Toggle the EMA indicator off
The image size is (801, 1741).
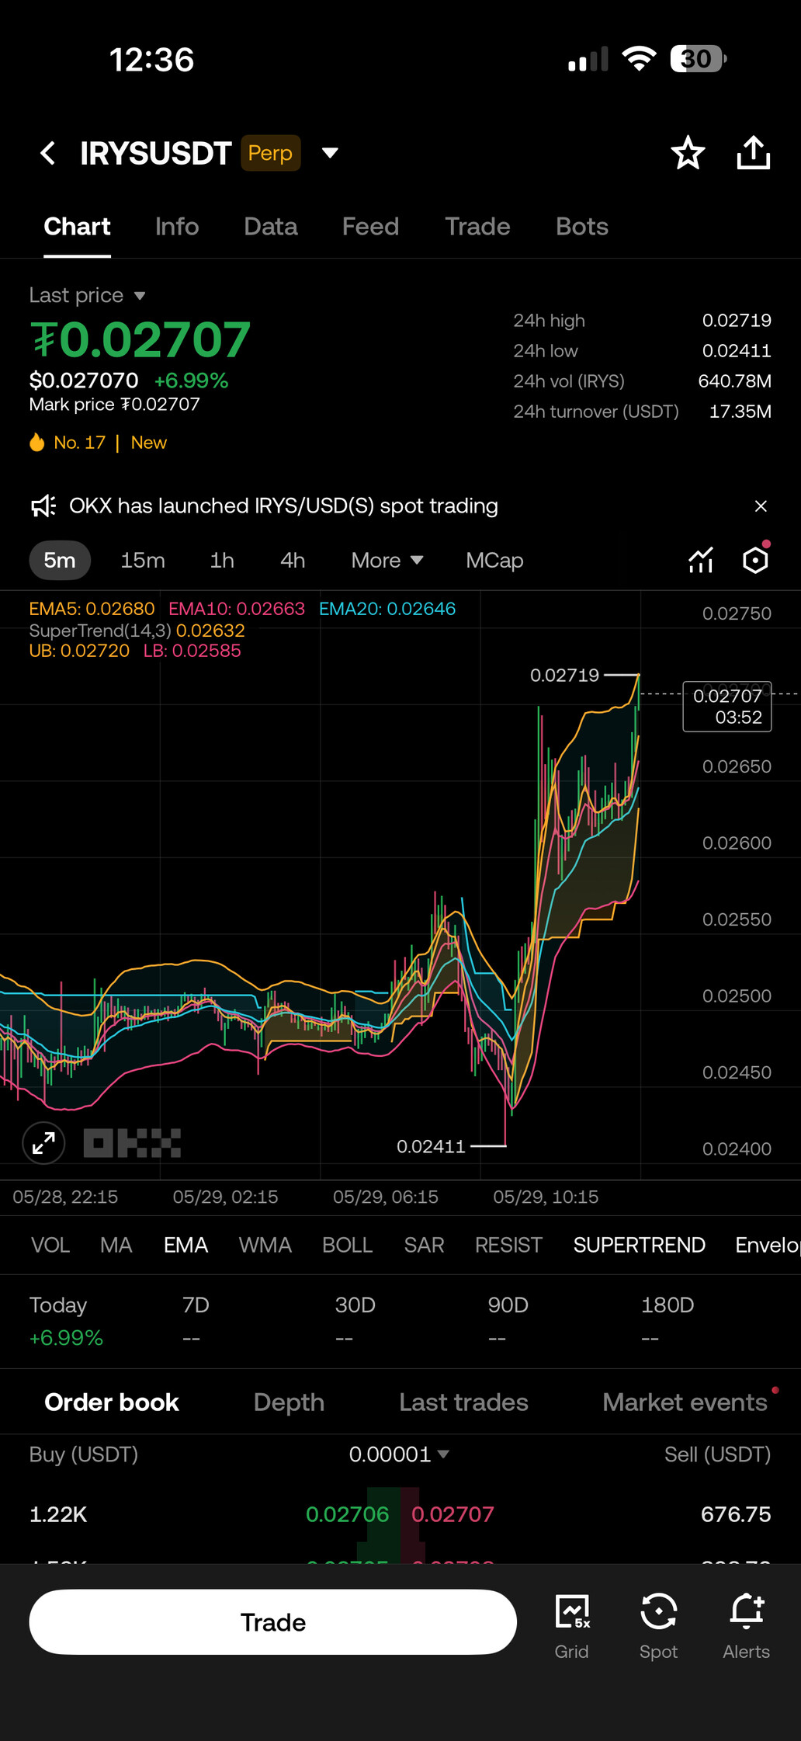click(186, 1245)
